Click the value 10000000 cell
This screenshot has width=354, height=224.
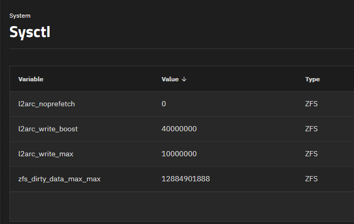coord(179,154)
